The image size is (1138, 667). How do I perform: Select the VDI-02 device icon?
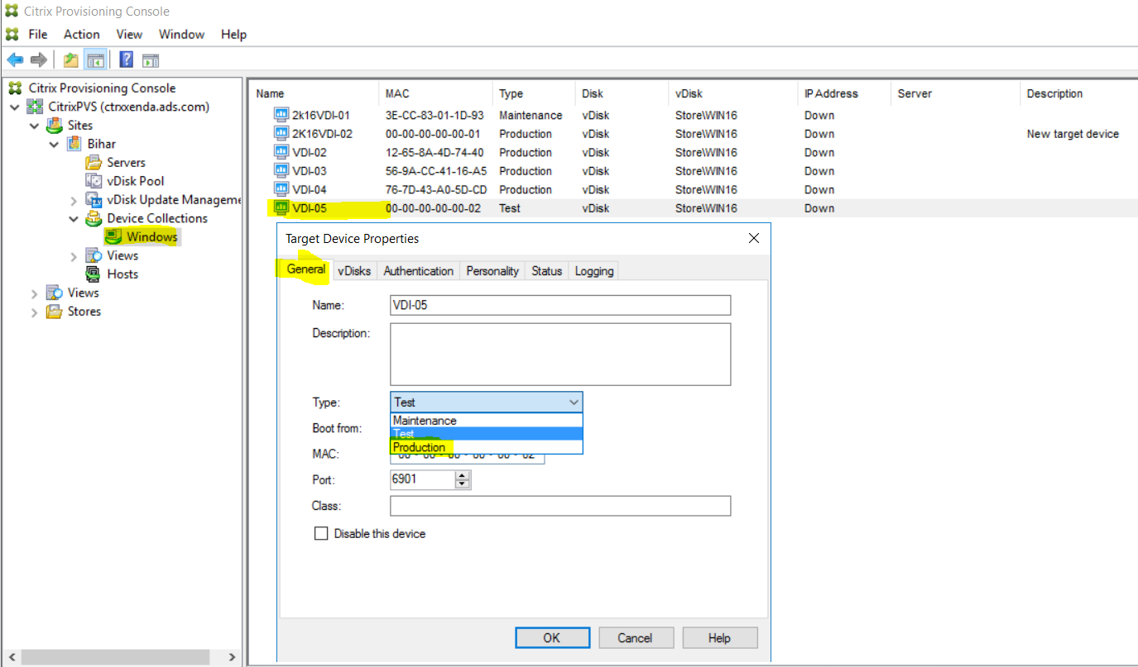click(x=281, y=153)
